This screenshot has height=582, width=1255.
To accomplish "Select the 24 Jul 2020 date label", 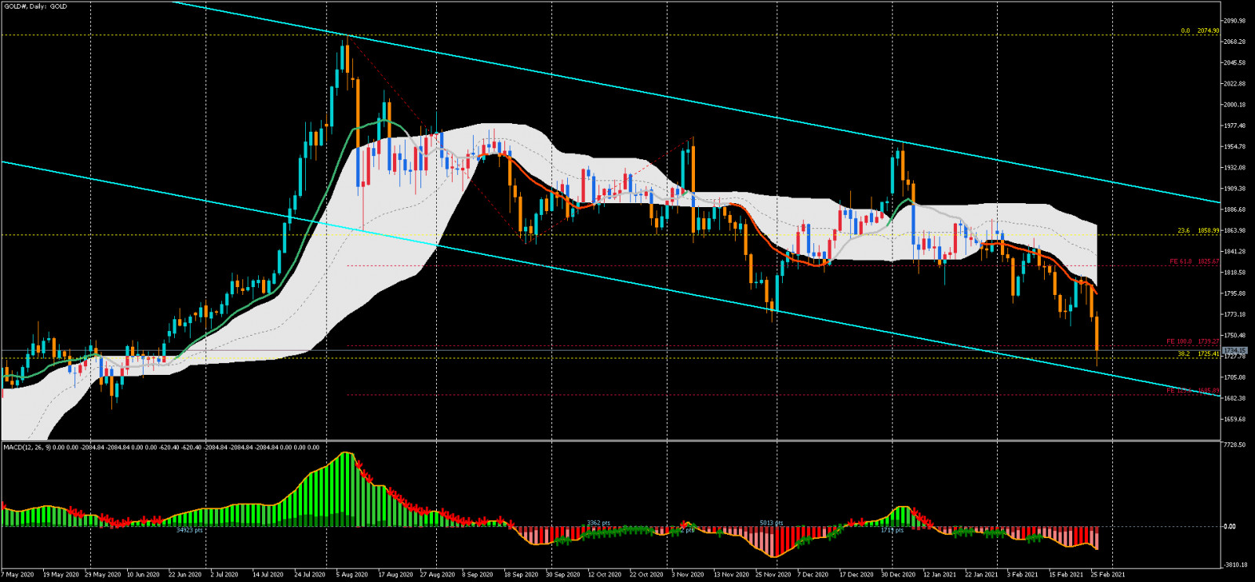I will 308,575.
